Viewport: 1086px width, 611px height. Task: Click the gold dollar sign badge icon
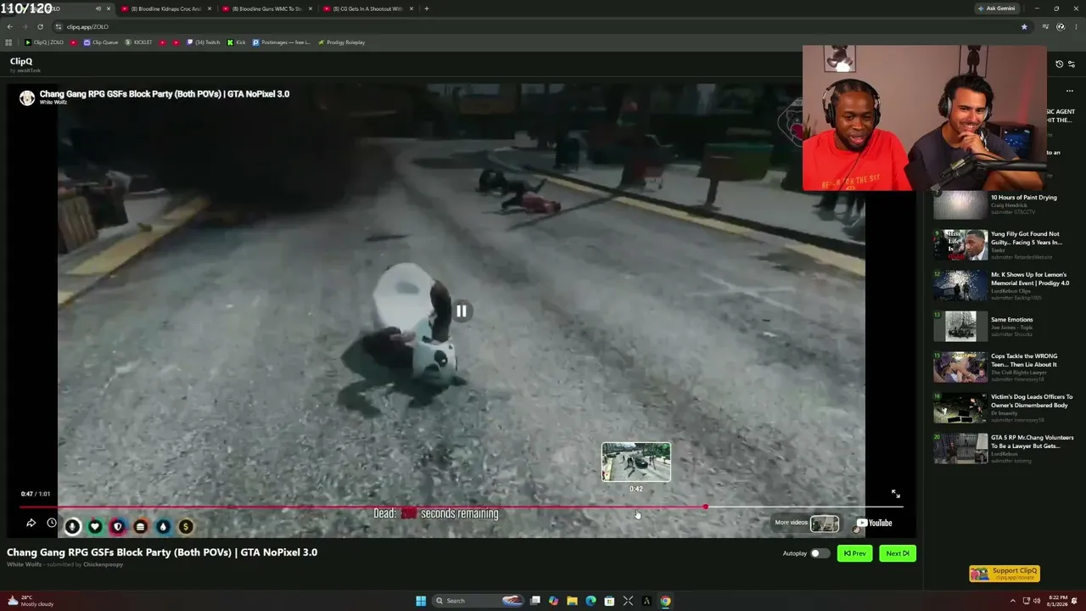(x=186, y=527)
